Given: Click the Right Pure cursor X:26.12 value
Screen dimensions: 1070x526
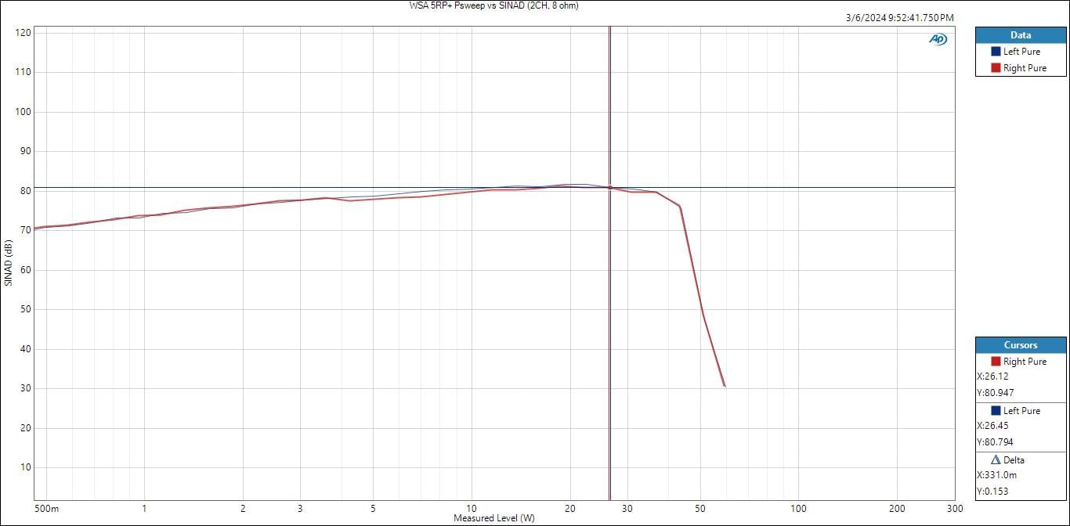Looking at the screenshot, I should tap(992, 376).
